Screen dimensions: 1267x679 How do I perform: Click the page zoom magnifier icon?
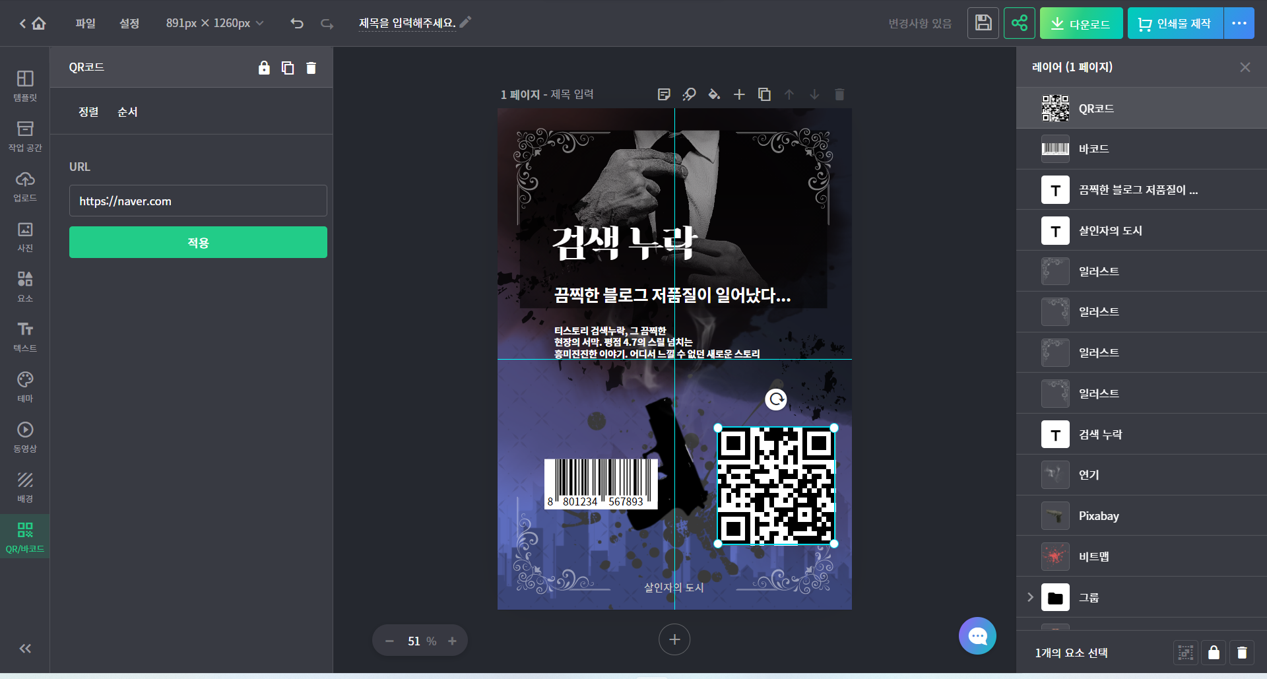point(689,94)
